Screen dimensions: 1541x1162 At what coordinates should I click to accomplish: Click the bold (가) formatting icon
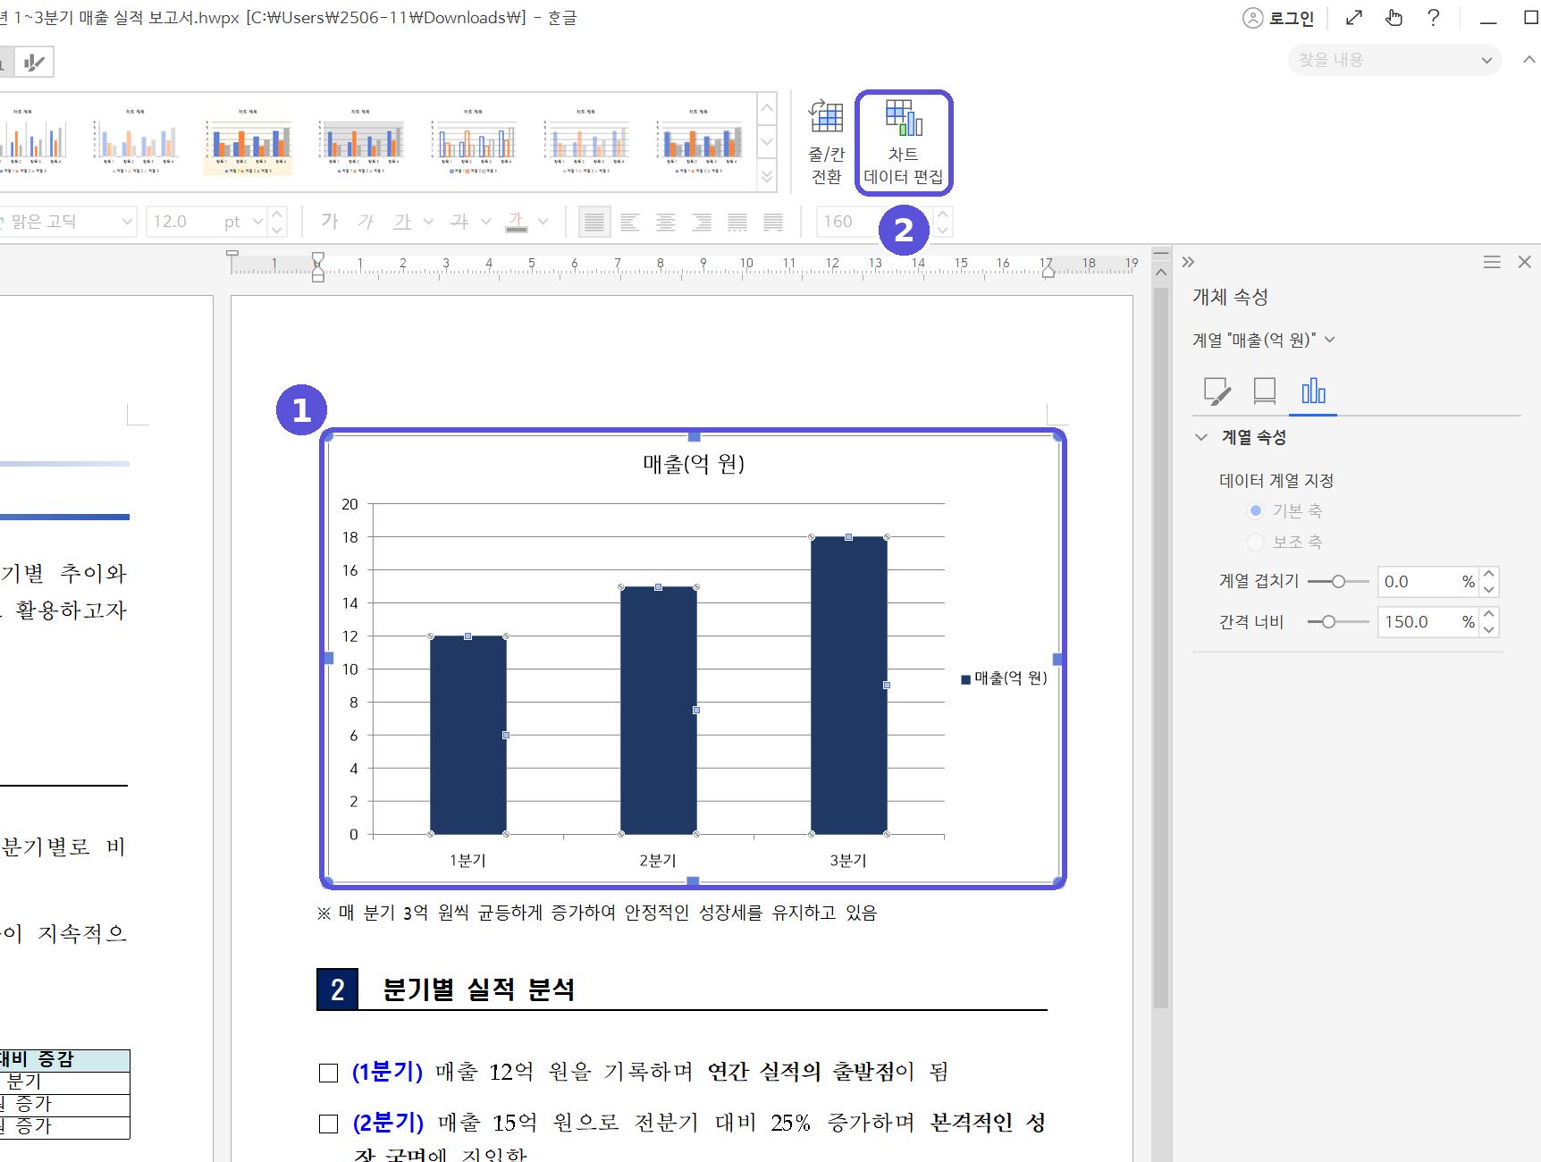(x=330, y=221)
